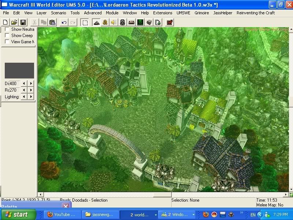Click the Redo arrow icon
This screenshot has width=293, height=220.
[x=73, y=22]
